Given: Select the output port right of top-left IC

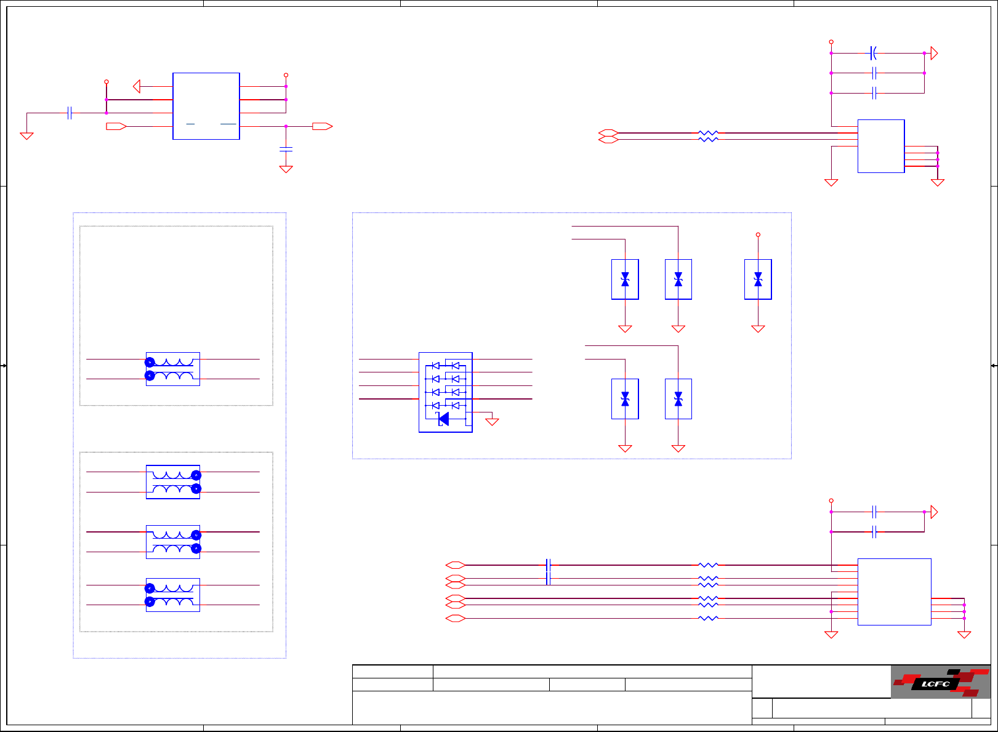Looking at the screenshot, I should (323, 126).
